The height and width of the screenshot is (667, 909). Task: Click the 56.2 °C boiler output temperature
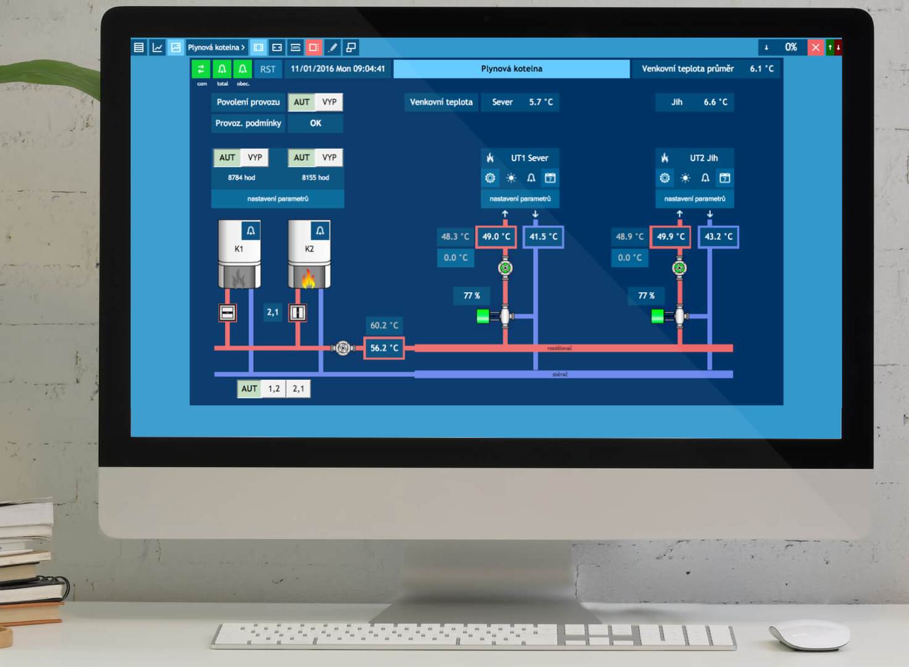[x=384, y=348]
